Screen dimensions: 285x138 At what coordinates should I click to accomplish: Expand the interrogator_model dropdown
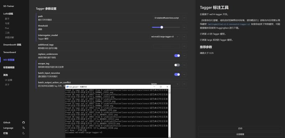tap(165, 37)
